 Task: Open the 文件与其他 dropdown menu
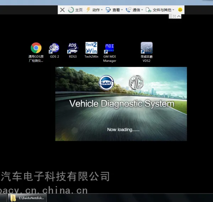coord(160,10)
